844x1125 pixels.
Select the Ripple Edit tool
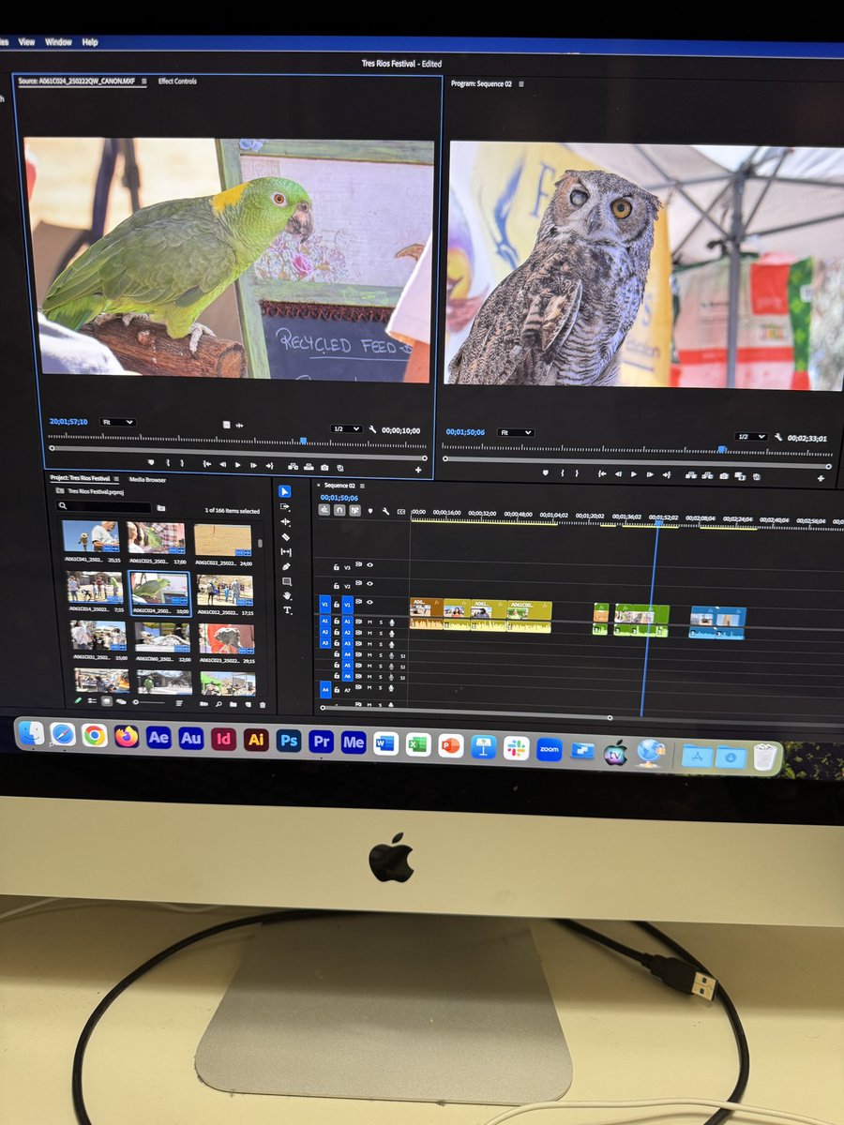[285, 521]
